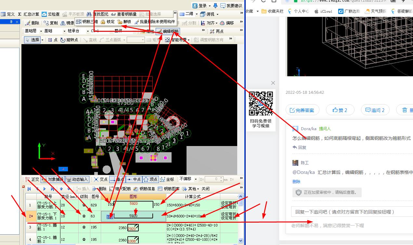Open 钢筋三维 rebar 3D view
413x245 pixels.
87,22
